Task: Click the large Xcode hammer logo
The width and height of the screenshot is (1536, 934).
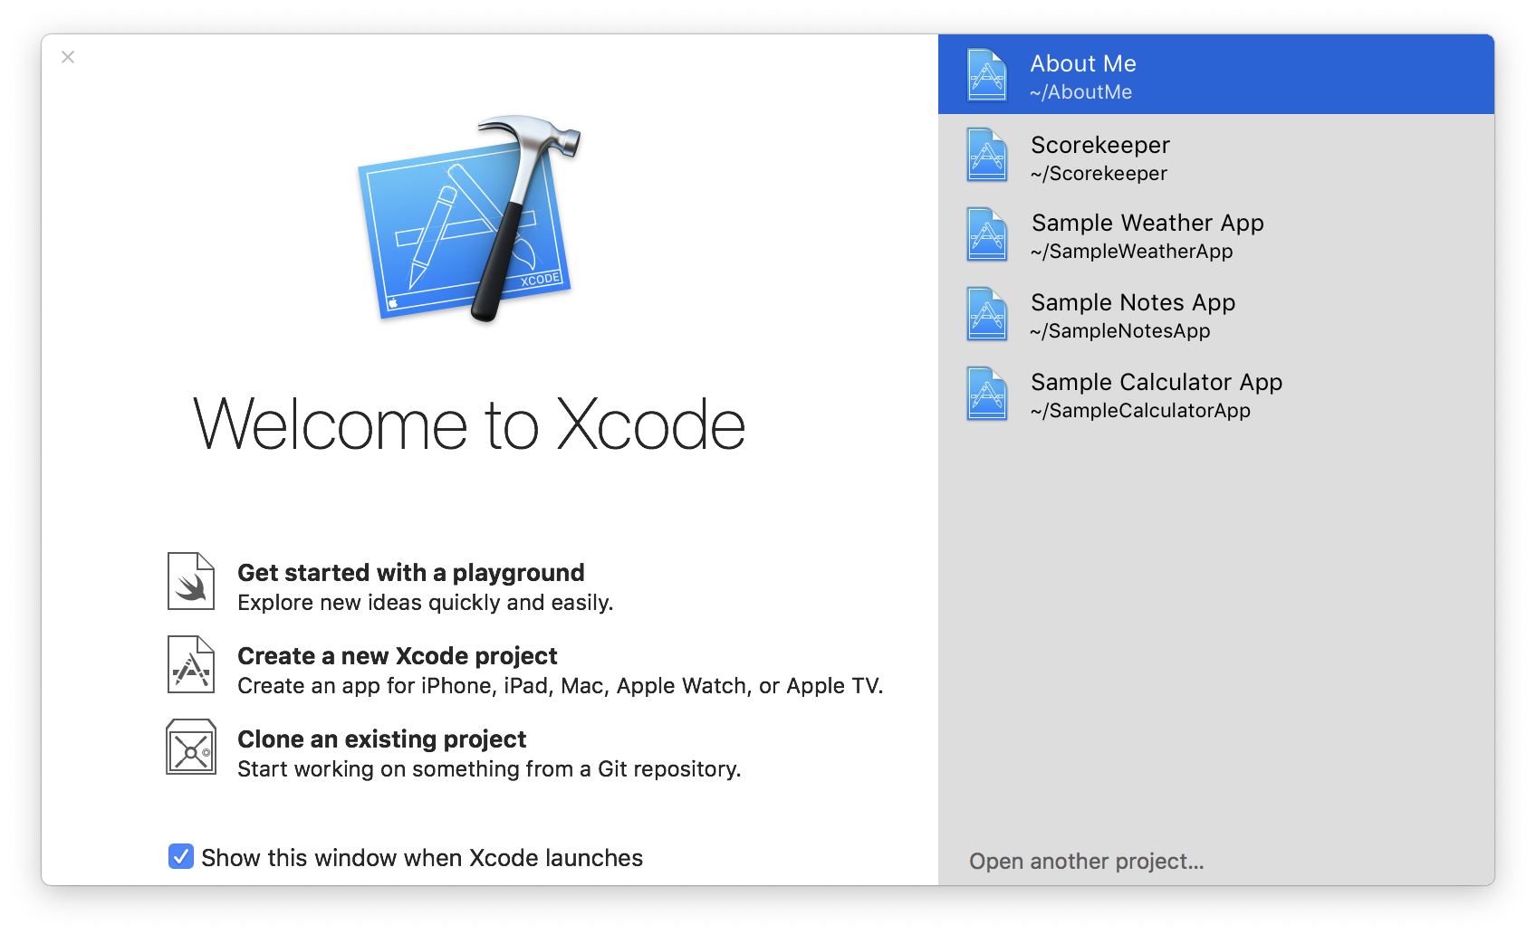Action: [x=469, y=218]
